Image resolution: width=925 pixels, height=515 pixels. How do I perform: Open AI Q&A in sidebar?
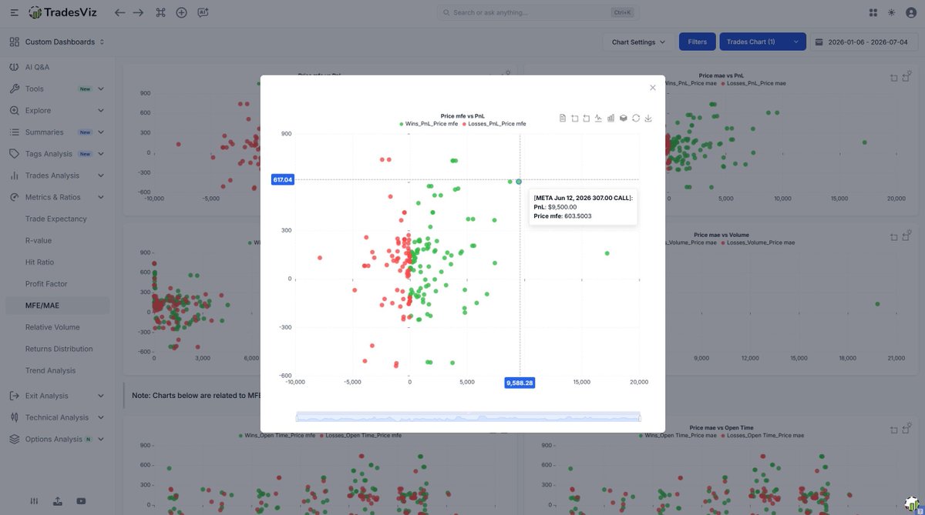tap(57, 67)
